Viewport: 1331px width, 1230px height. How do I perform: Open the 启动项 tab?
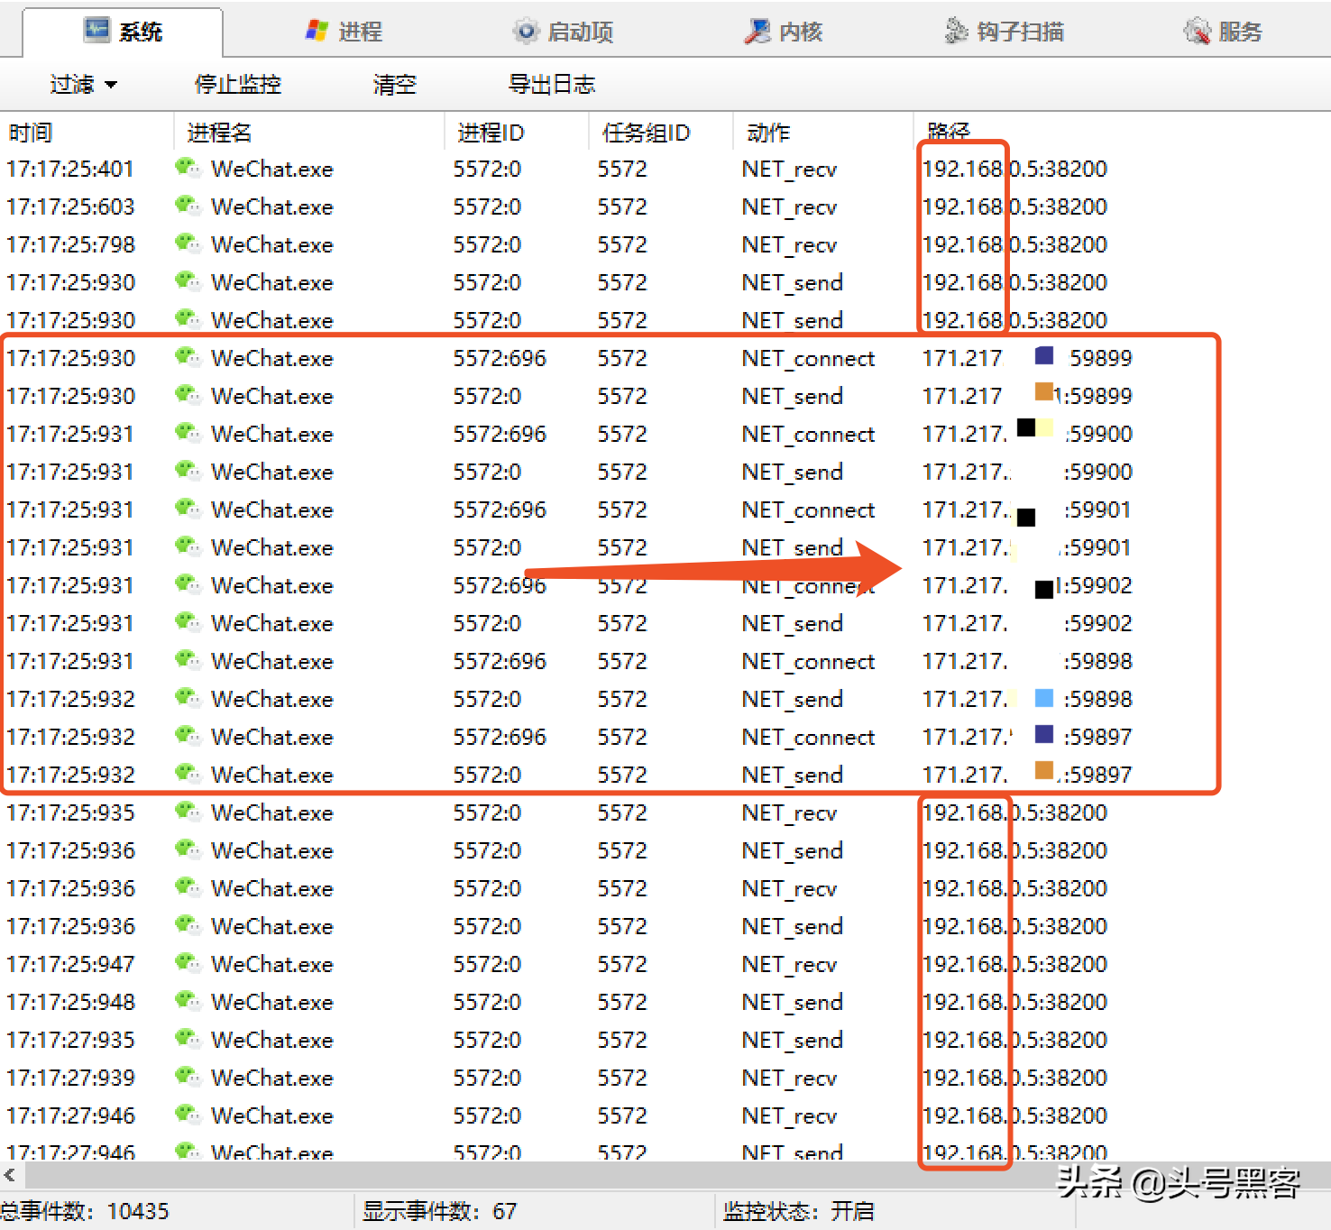[564, 32]
